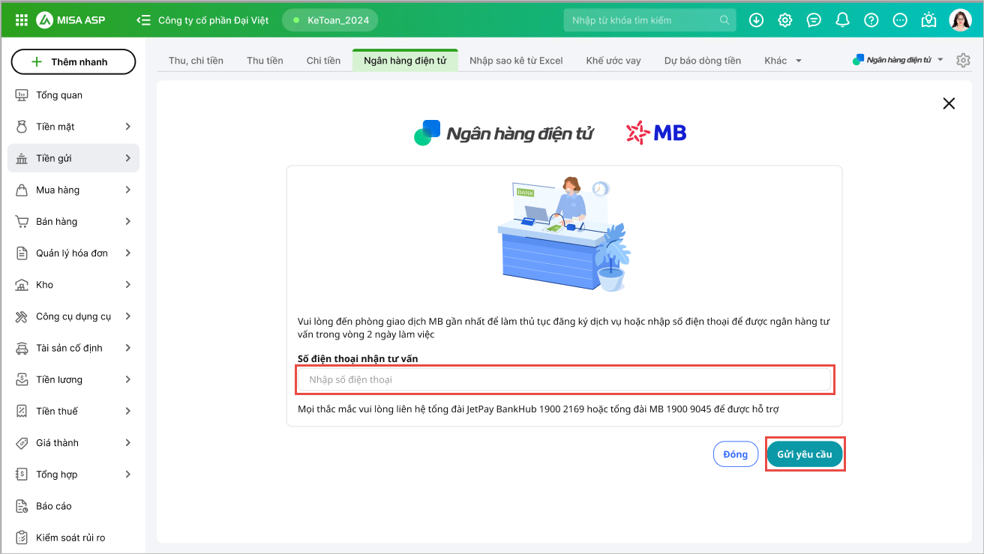Click the Tổng quan sidebar icon
Image resolution: width=984 pixels, height=554 pixels.
coord(22,95)
